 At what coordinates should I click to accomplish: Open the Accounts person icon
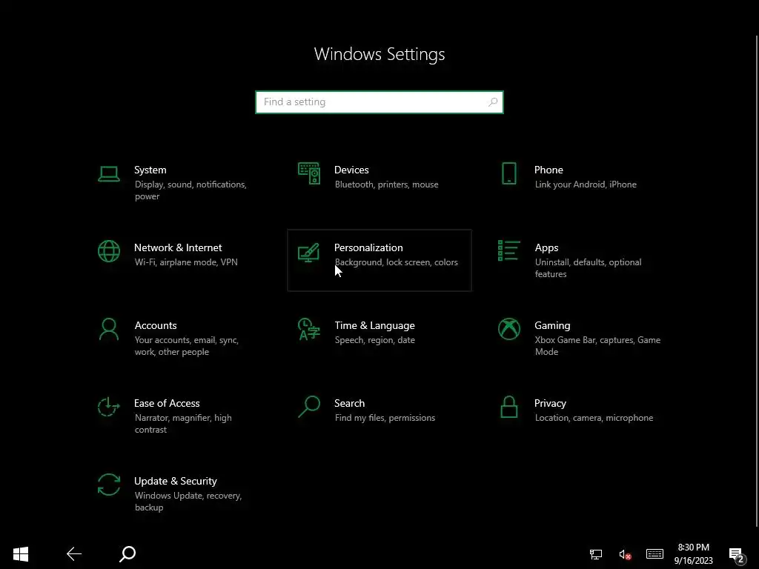pyautogui.click(x=109, y=329)
